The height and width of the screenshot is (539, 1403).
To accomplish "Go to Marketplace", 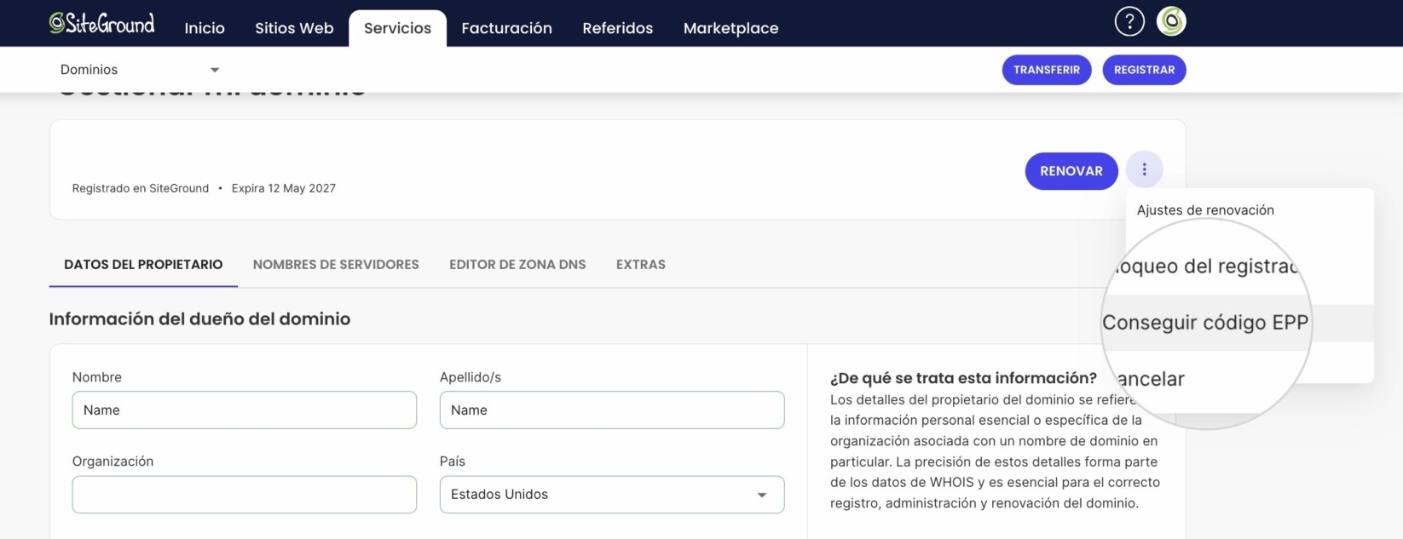I will tap(730, 28).
